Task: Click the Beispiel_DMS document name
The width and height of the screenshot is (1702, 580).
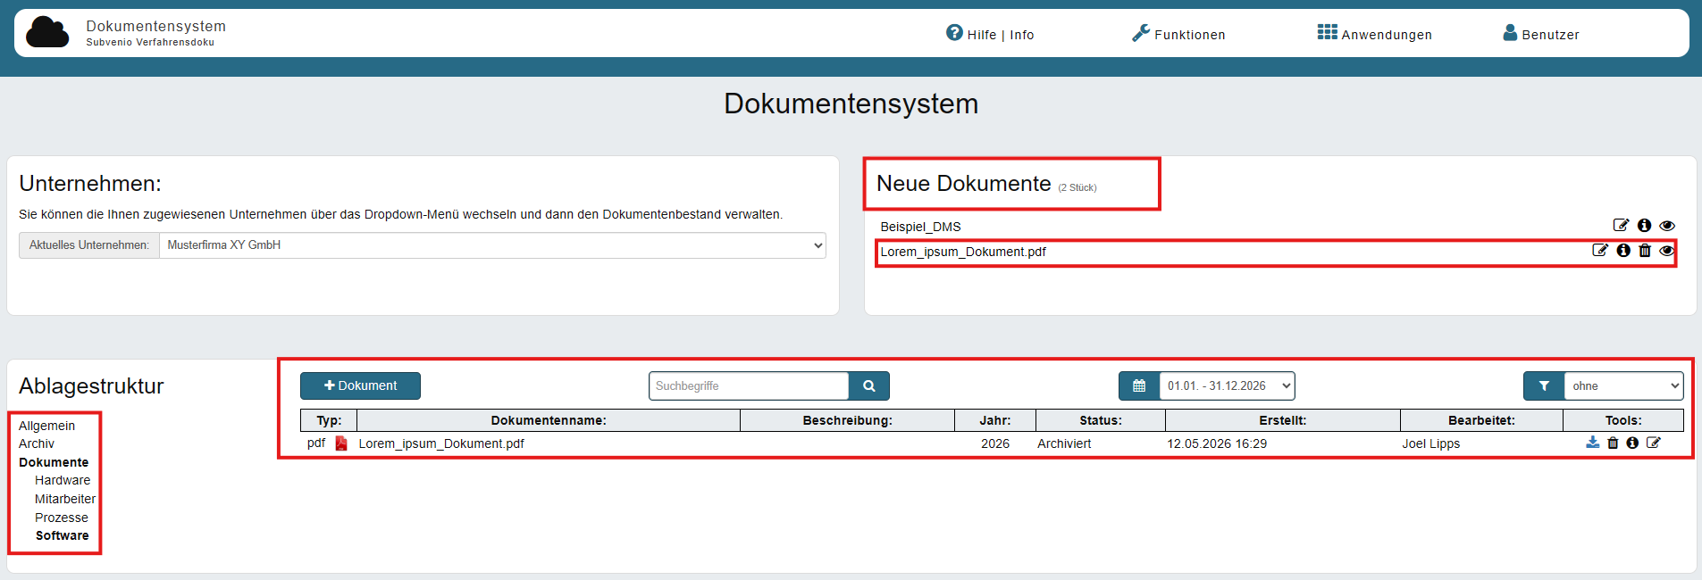Action: click(920, 227)
